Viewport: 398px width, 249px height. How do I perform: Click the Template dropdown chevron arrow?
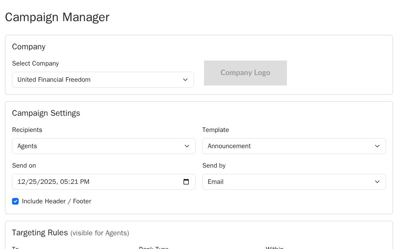pyautogui.click(x=377, y=146)
